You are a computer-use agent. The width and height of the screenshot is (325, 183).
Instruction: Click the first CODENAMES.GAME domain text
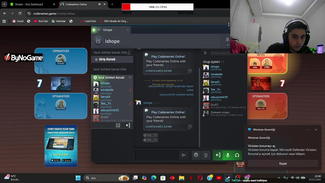click(x=159, y=71)
